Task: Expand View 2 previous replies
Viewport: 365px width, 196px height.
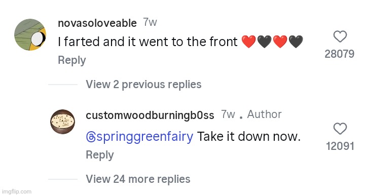Action: pos(143,84)
